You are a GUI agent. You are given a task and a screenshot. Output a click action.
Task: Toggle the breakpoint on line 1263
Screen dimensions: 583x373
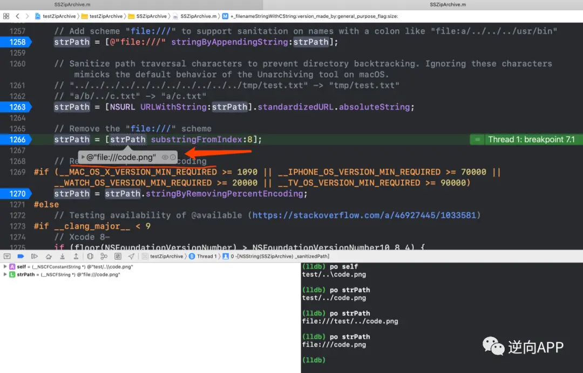[16, 107]
